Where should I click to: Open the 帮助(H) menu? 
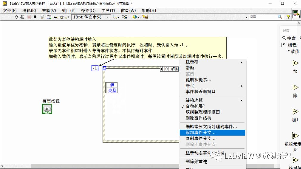149,10
